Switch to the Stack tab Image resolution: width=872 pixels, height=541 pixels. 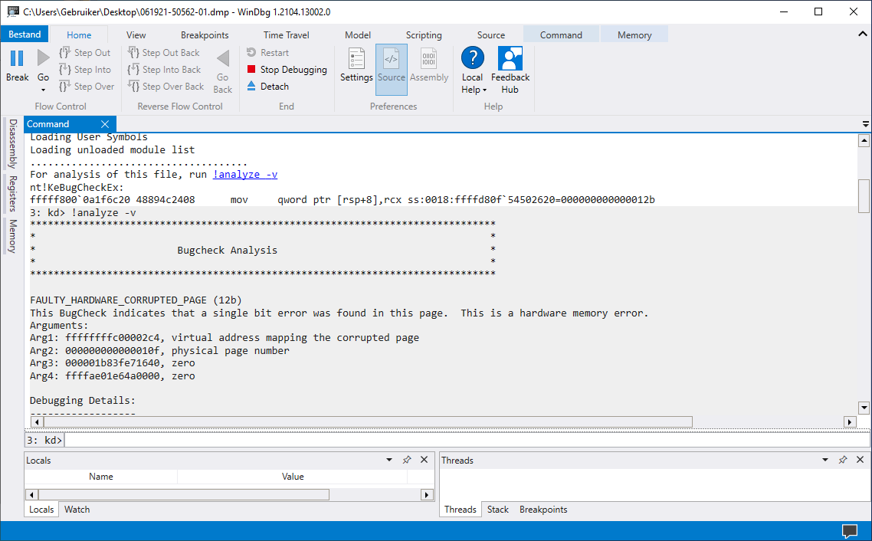coord(498,510)
